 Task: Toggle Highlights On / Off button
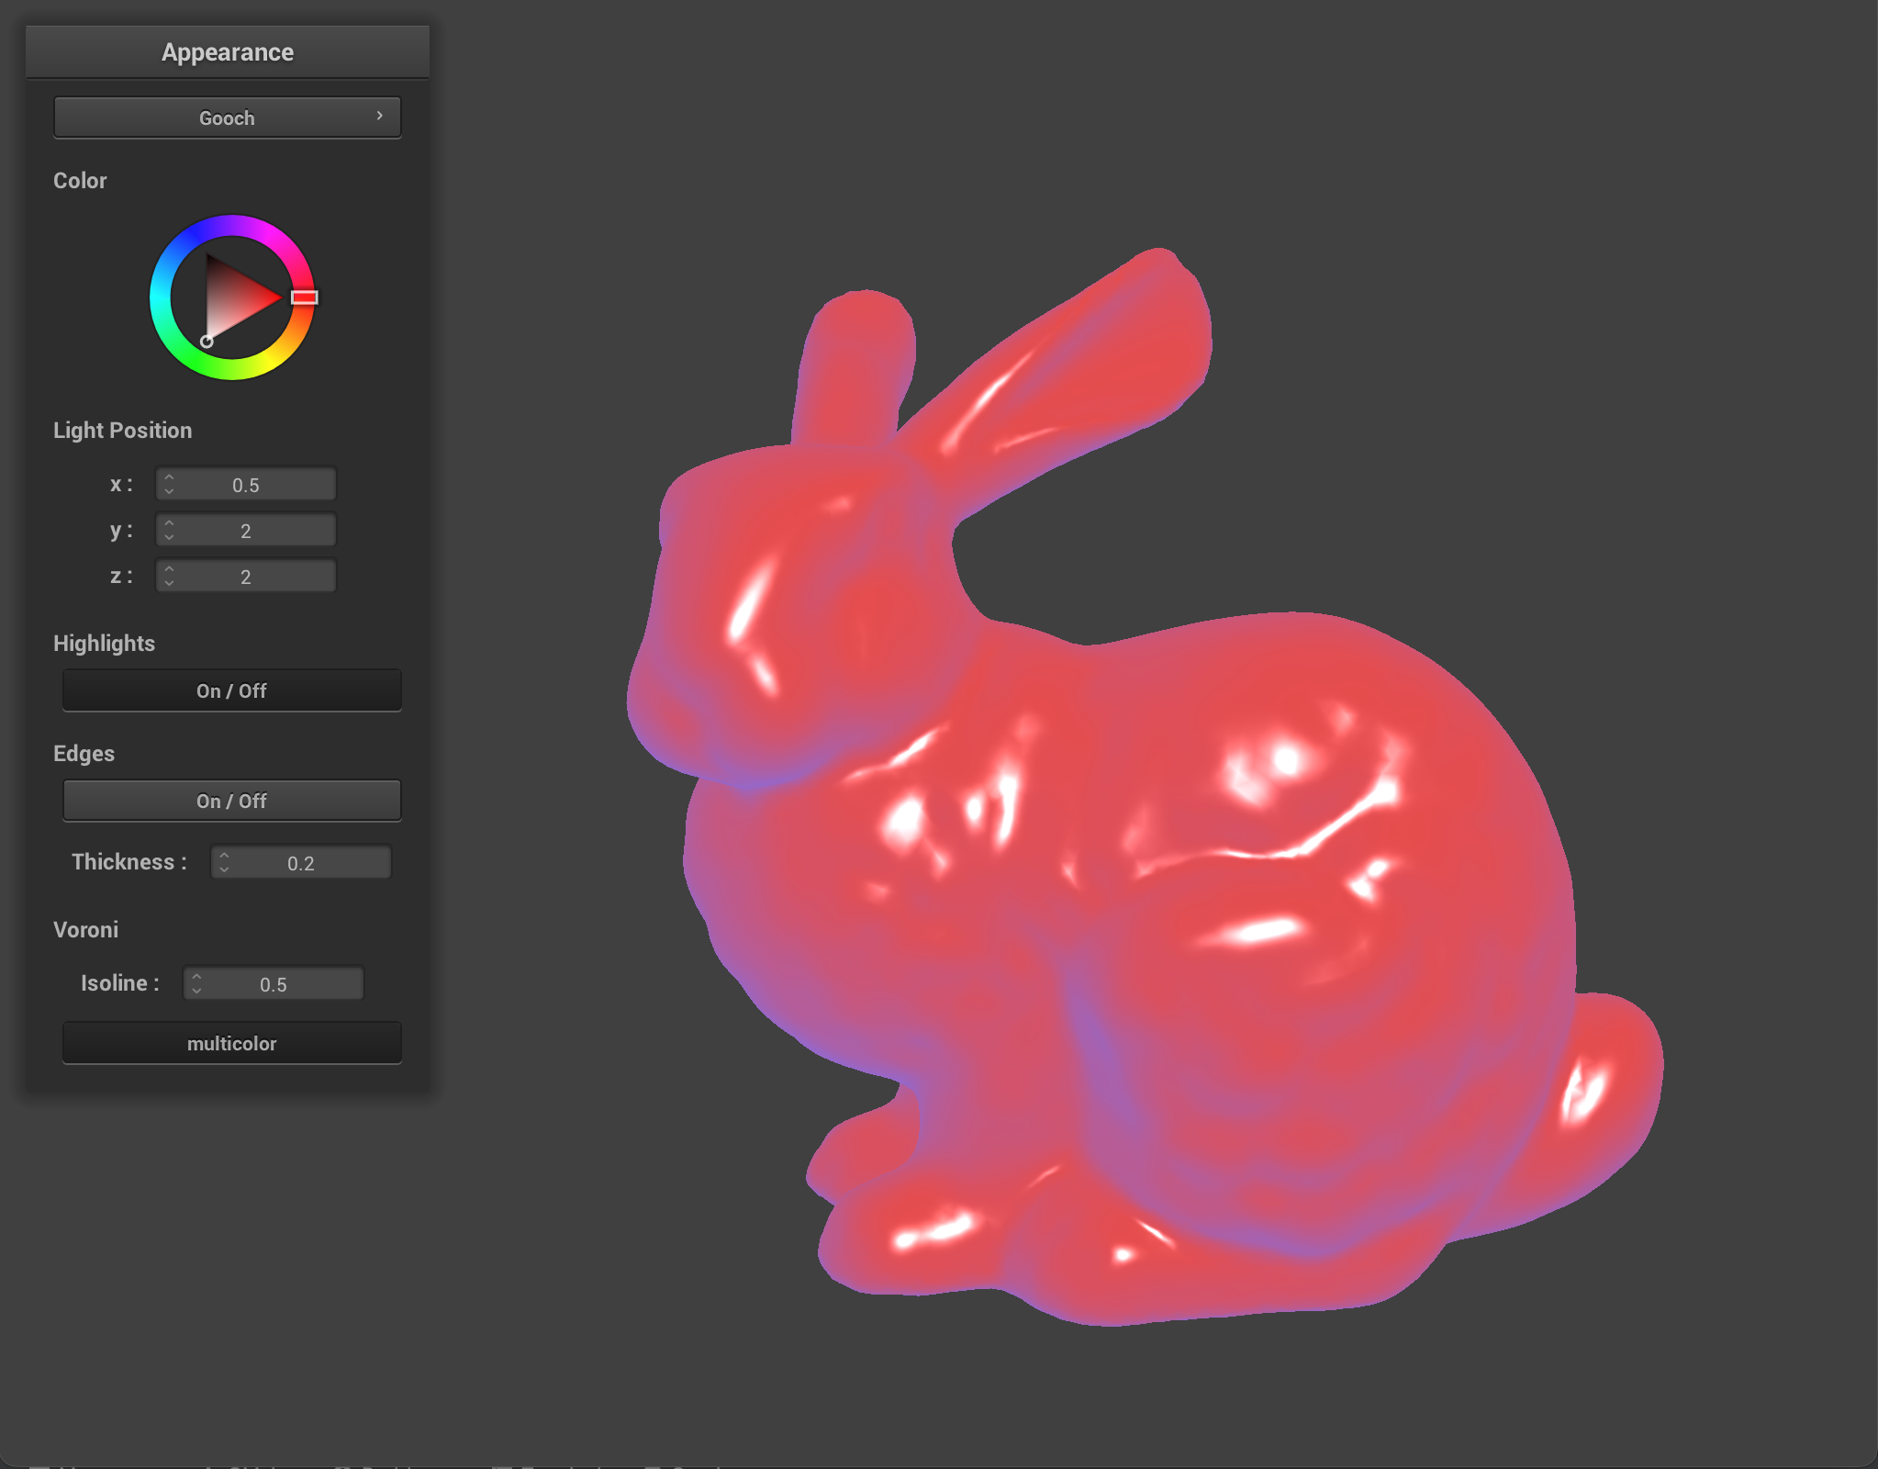[x=231, y=690]
